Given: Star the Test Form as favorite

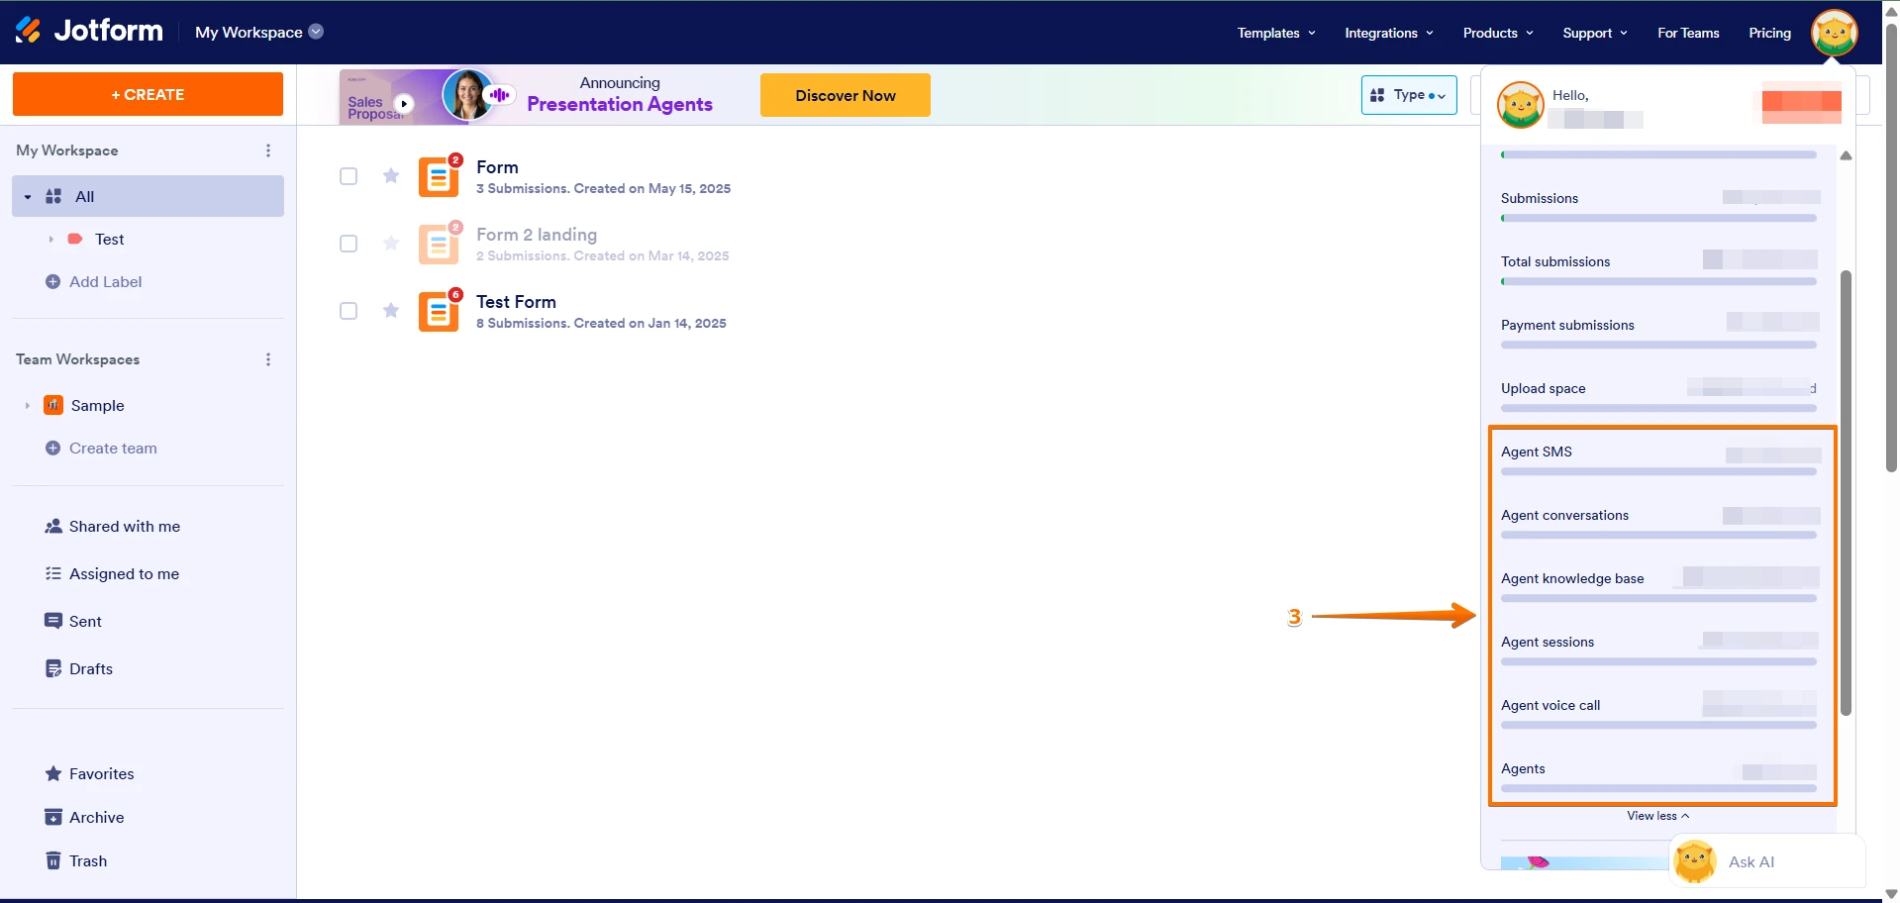Looking at the screenshot, I should point(390,311).
